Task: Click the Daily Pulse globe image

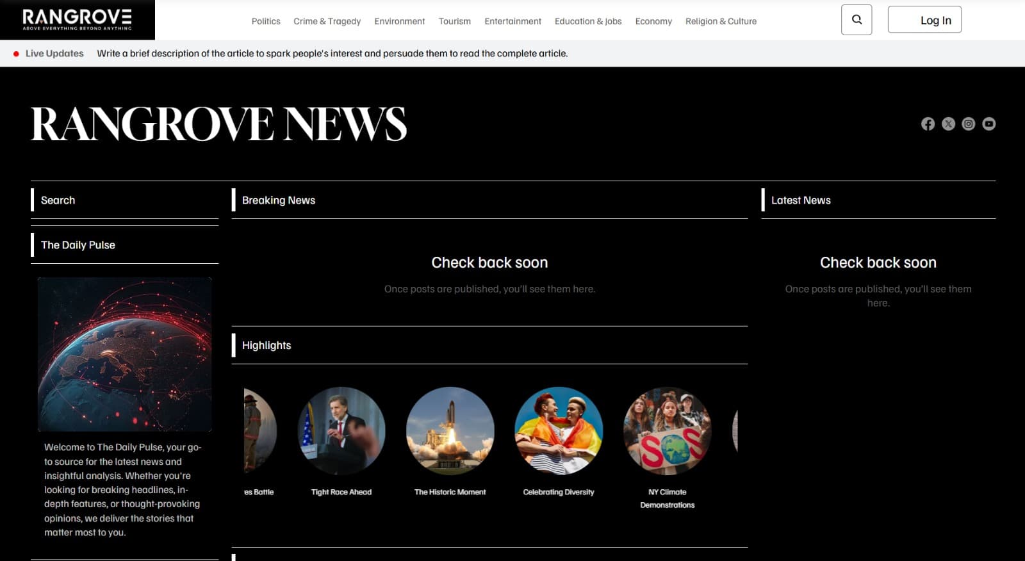Action: coord(124,354)
